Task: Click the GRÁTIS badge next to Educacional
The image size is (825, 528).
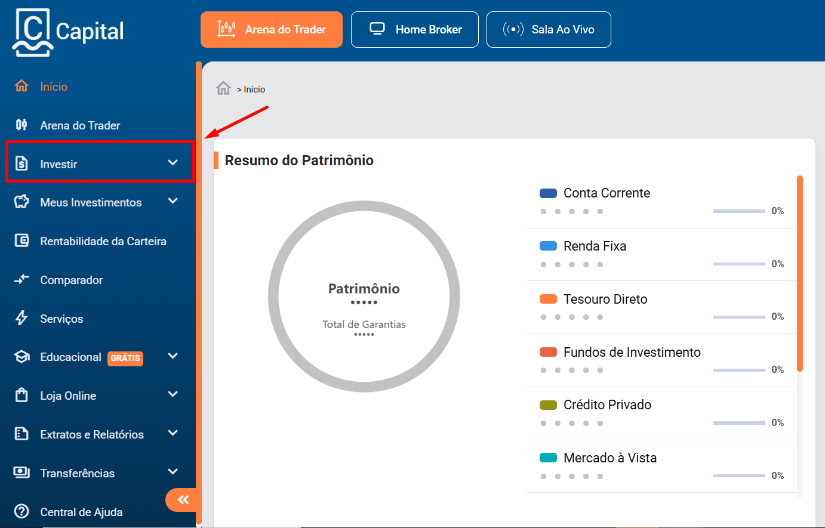Action: 125,358
